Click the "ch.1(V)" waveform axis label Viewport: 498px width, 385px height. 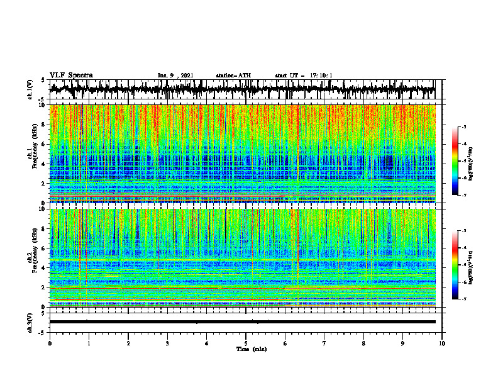click(x=30, y=89)
